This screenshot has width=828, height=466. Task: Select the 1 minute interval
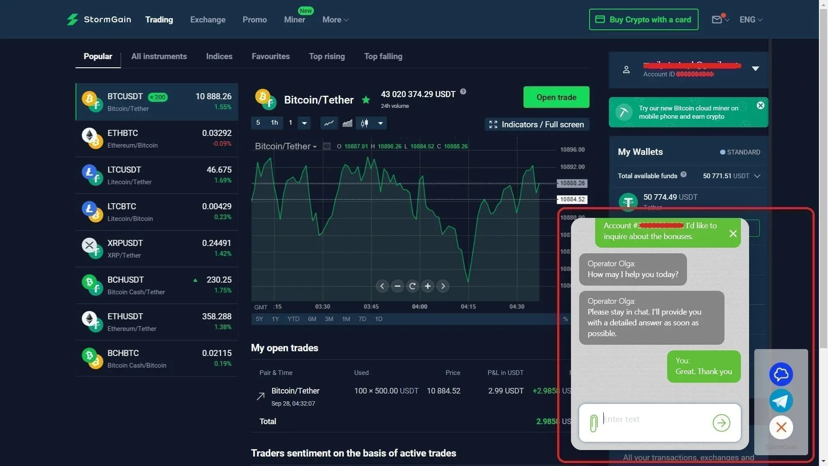[291, 123]
